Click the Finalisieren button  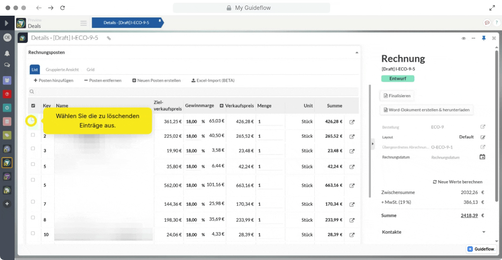[397, 95]
